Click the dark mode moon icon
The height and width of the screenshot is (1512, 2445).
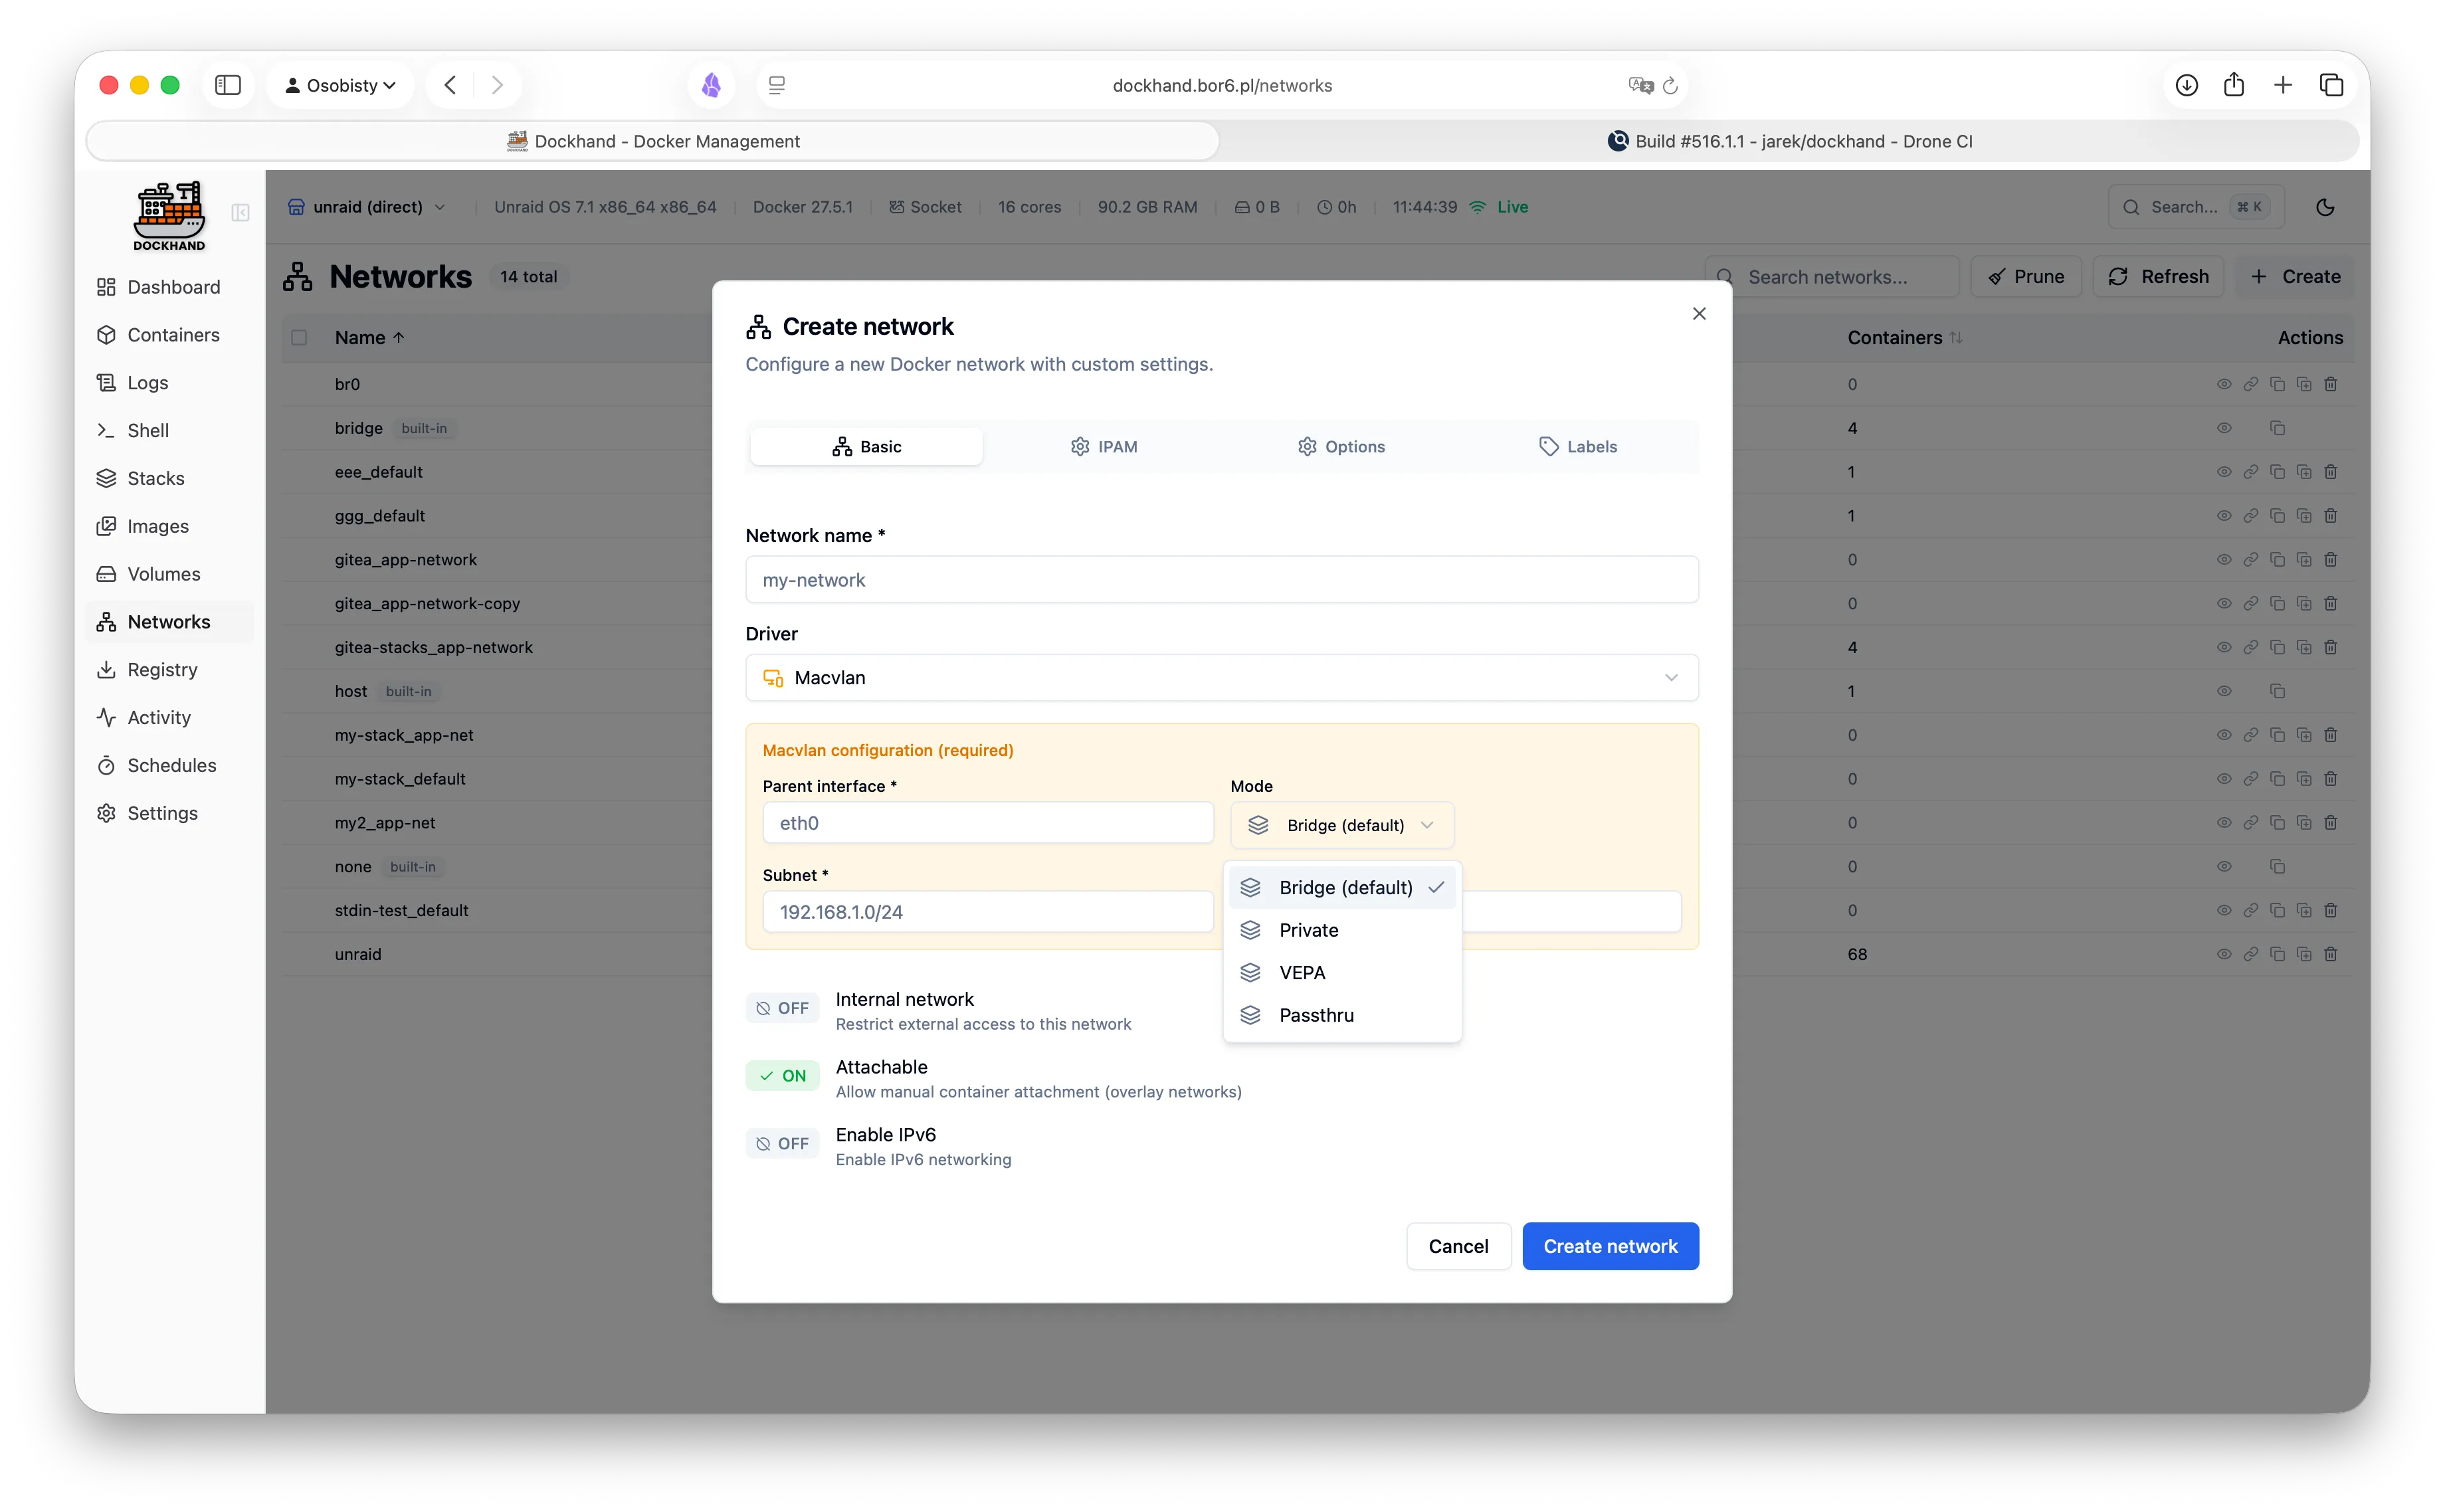tap(2325, 207)
